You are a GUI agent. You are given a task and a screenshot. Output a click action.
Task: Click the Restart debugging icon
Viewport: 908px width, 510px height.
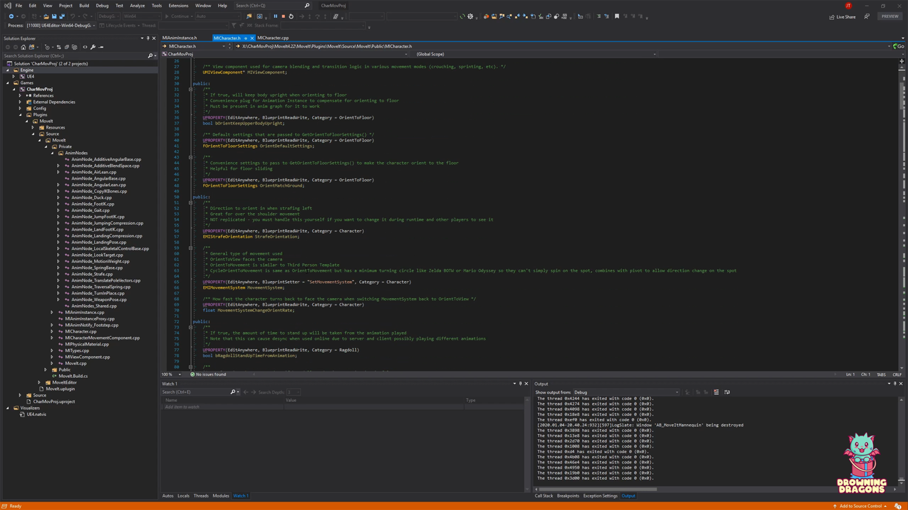pos(291,16)
